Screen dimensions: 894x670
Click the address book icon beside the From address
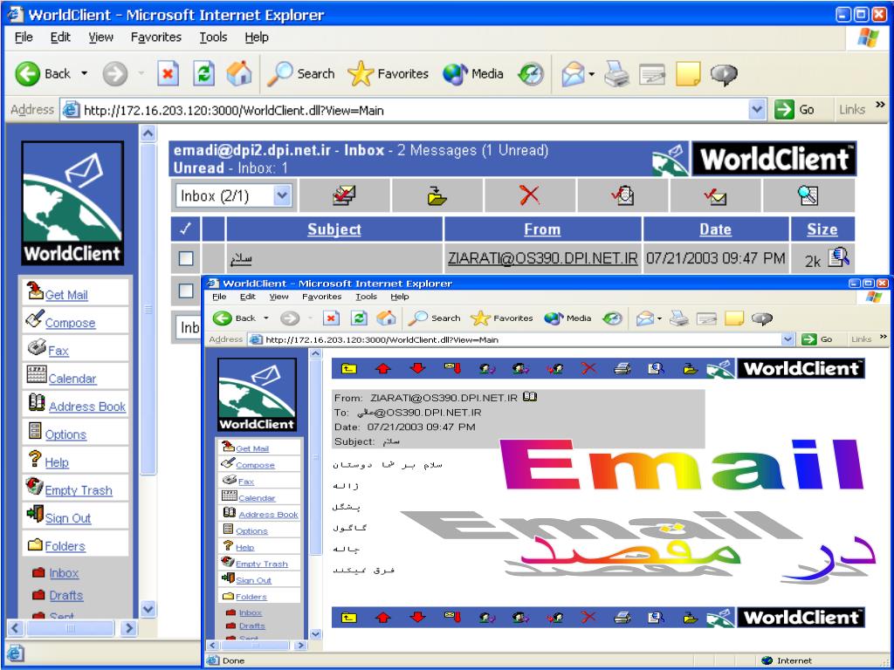tap(530, 397)
